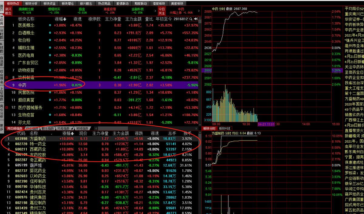Click the cyan dot icon beside 医美概念
The width and height of the screenshot is (364, 214).
[x=50, y=25]
